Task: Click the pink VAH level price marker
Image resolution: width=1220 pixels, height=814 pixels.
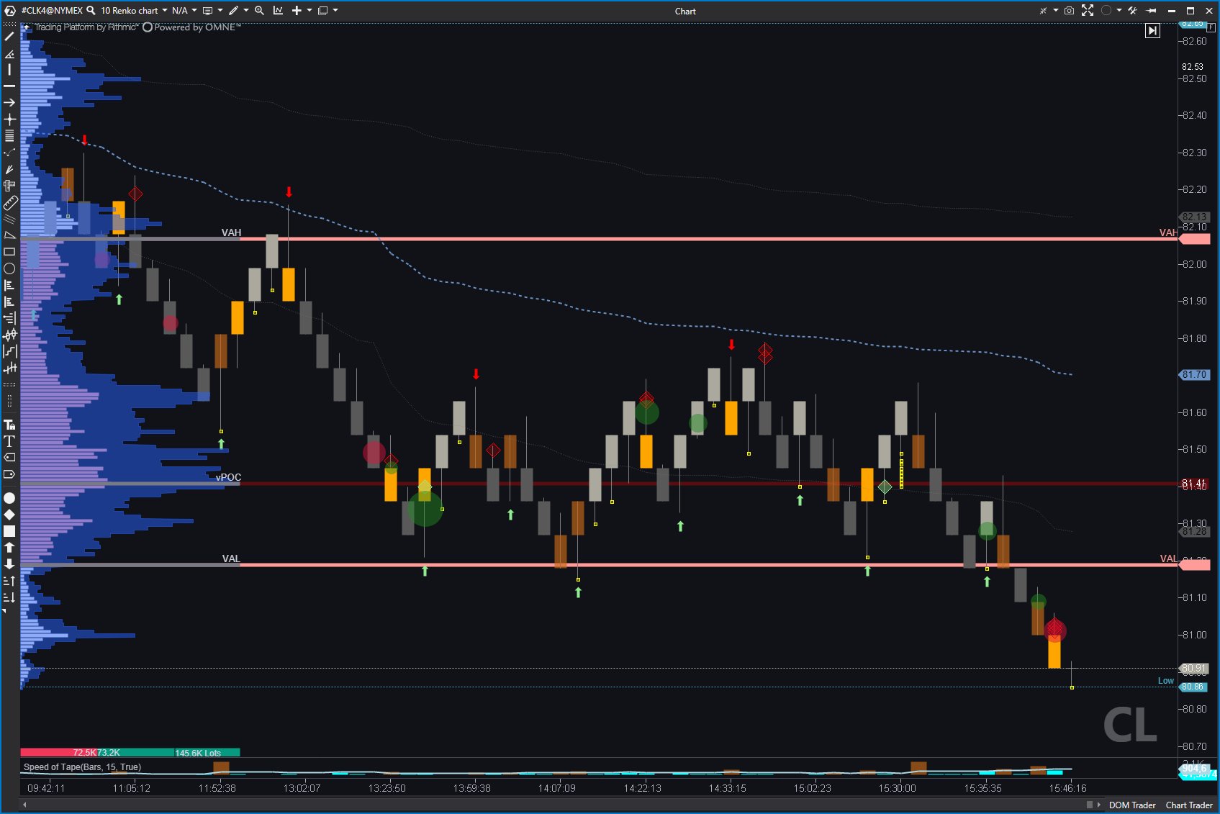Action: click(1195, 239)
